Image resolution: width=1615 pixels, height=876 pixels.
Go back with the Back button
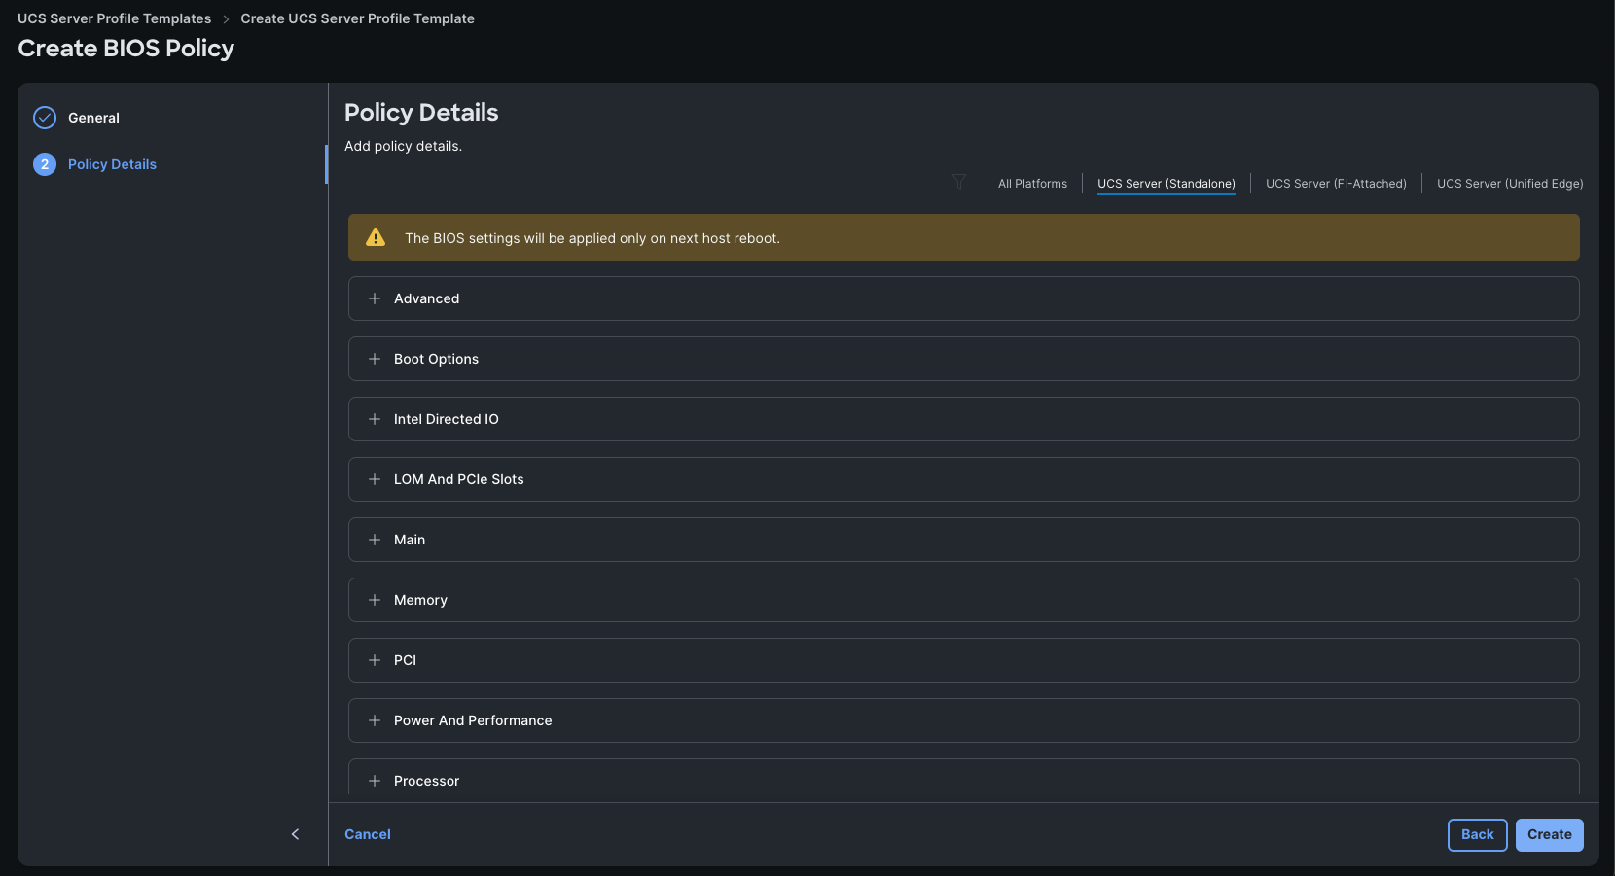coord(1477,834)
